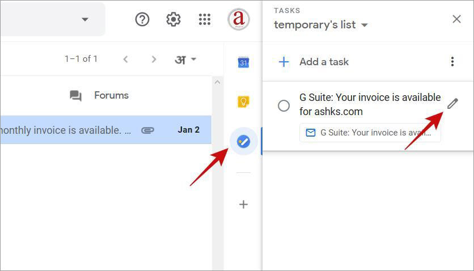Image resolution: width=474 pixels, height=271 pixels.
Task: Open the linked G Suite invoice email chip
Action: (x=370, y=133)
